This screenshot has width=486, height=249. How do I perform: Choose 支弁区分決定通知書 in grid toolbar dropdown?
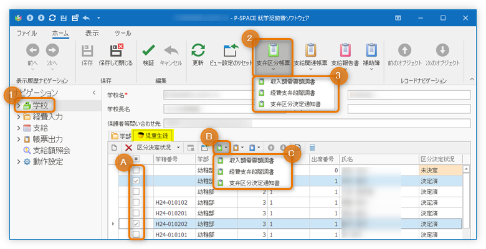click(254, 183)
